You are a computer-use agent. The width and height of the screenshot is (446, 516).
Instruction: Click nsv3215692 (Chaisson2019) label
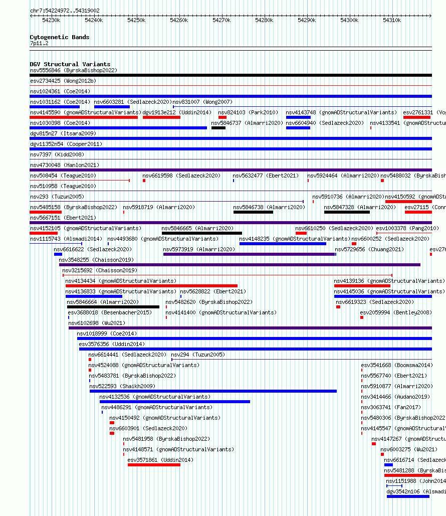pyautogui.click(x=100, y=270)
